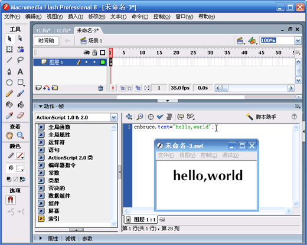The width and height of the screenshot is (307, 245).
Task: Open the 控制(O) menu
Action: tap(162, 16)
